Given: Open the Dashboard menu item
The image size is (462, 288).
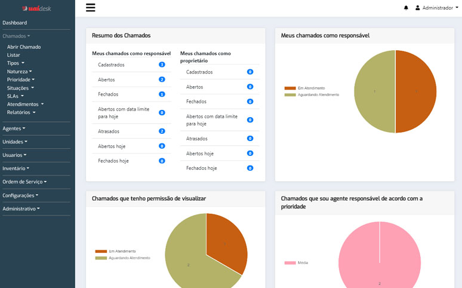Looking at the screenshot, I should 15,23.
